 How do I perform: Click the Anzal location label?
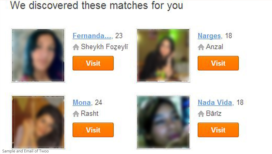coord(215,47)
